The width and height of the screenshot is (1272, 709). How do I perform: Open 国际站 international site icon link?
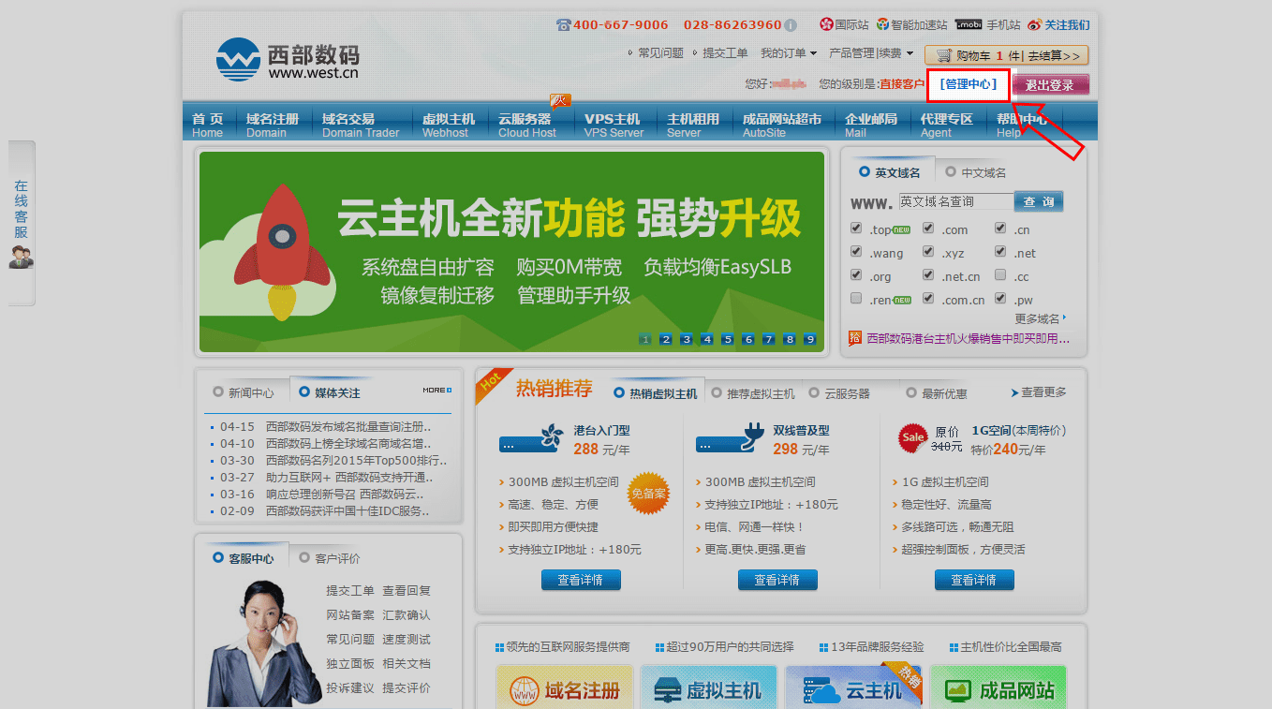click(826, 24)
